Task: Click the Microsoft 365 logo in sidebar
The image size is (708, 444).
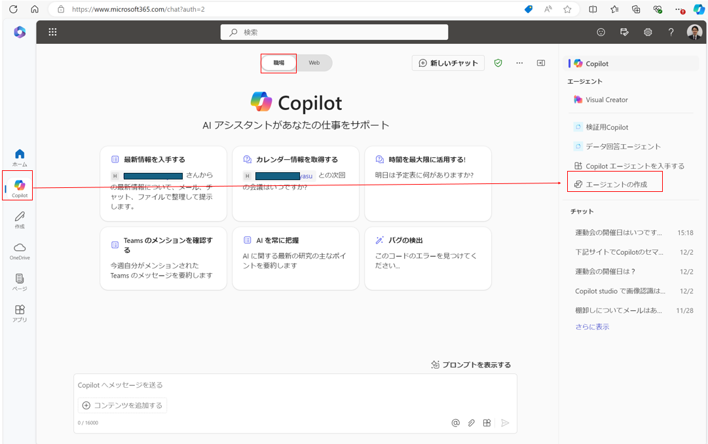Action: click(20, 32)
